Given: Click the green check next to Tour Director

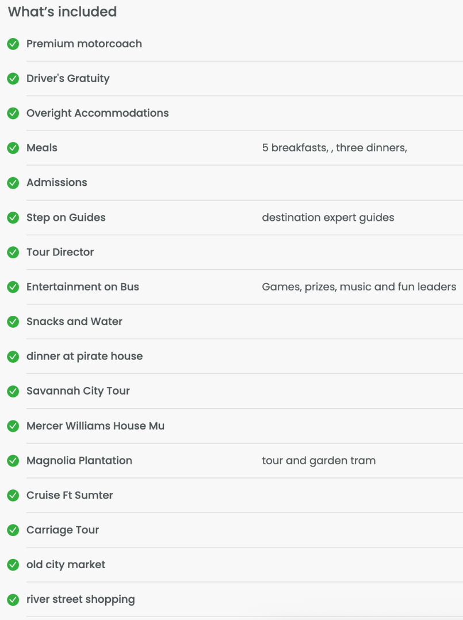Looking at the screenshot, I should pos(13,252).
